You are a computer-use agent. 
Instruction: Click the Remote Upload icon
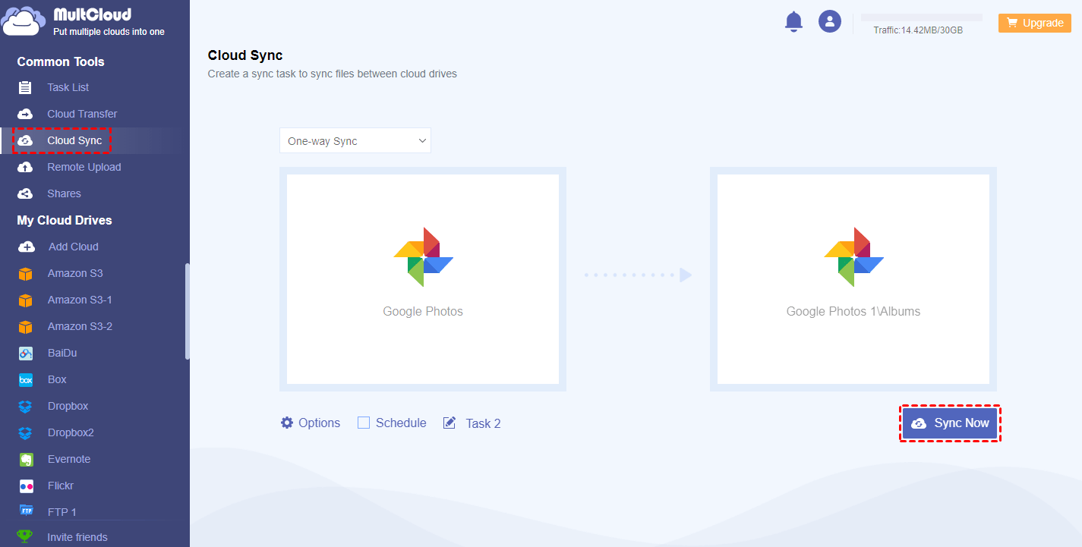tap(25, 167)
